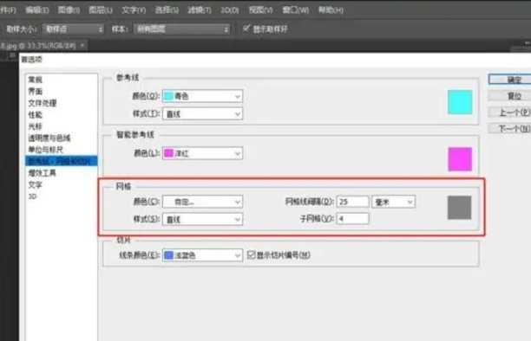Open the 图像(I) menu
The image size is (531, 341).
coord(69,10)
